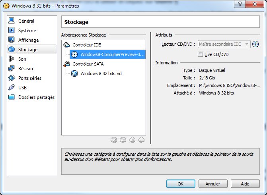This screenshot has width=267, height=195.
Task: Click the Attaché à value Windows 8 32 bits
Action: coord(216,93)
